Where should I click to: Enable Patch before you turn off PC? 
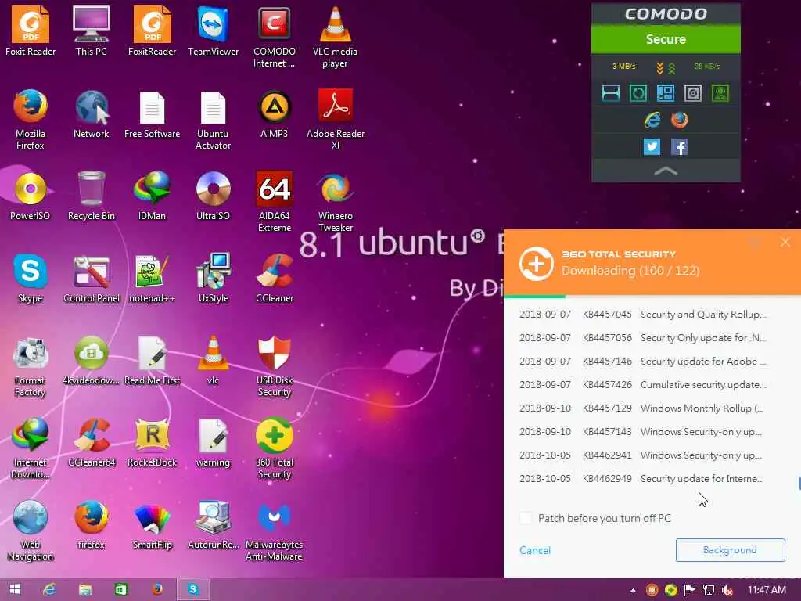pos(525,518)
